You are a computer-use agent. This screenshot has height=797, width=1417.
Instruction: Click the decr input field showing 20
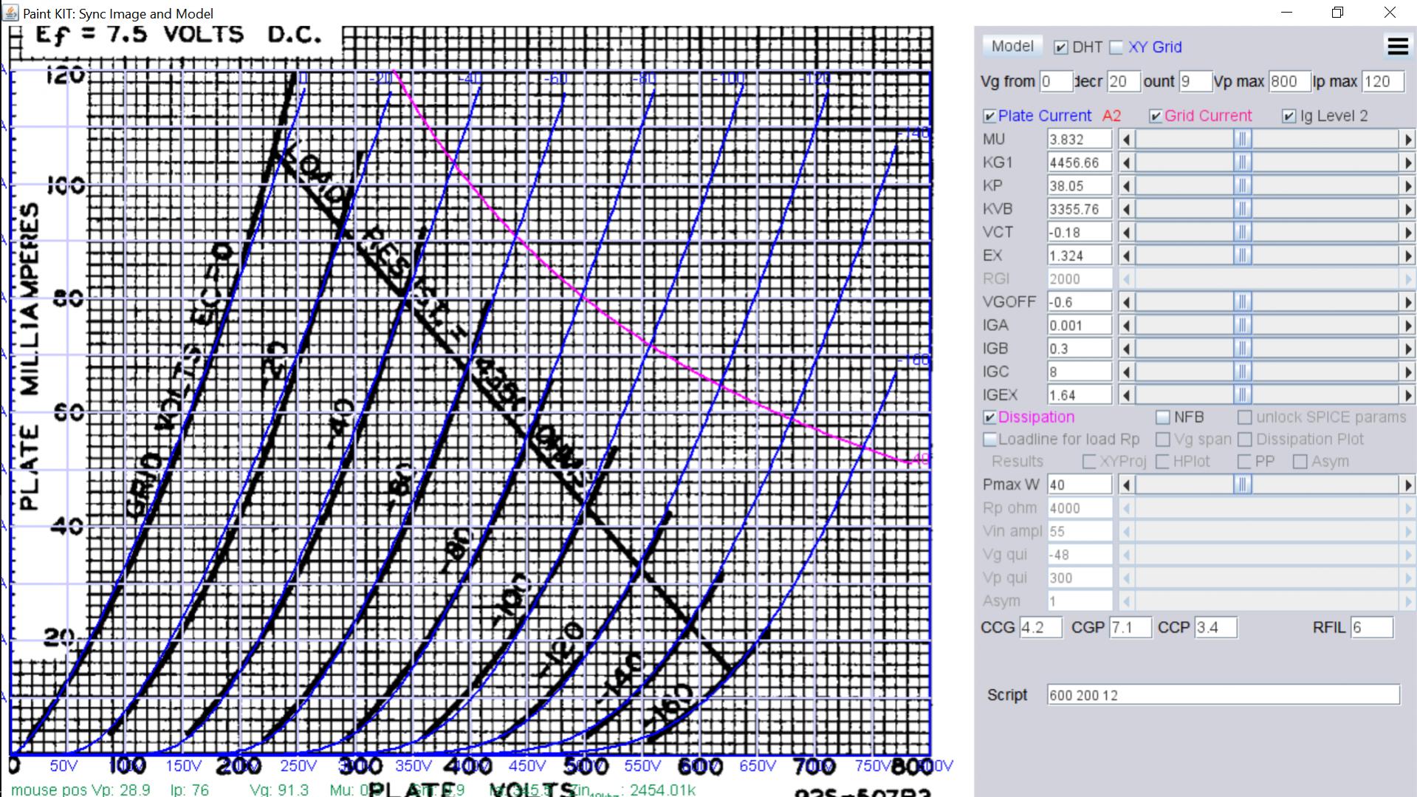click(1123, 81)
